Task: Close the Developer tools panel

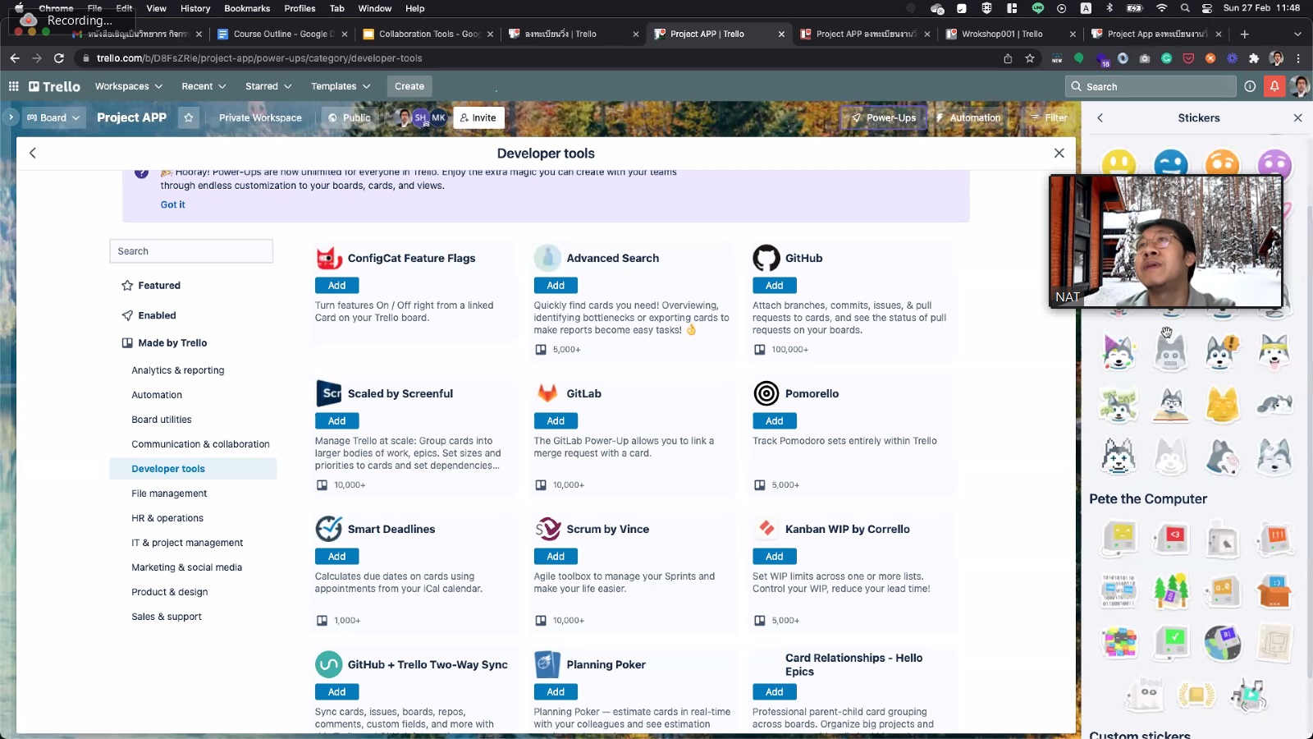Action: [x=1059, y=153]
